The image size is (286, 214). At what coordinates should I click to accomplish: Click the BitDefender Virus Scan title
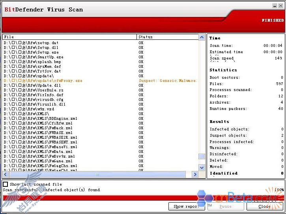(44, 9)
